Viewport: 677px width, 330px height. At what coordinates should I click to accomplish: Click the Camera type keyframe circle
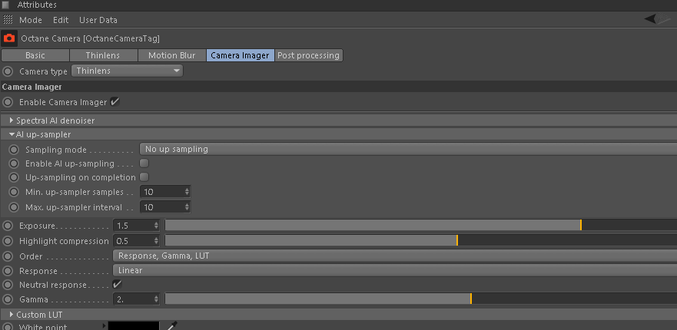coord(8,71)
